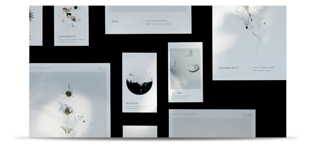The width and height of the screenshot is (316, 145).
Task: Click 'NO. 009 OF 025' label on large card
Action: pyautogui.click(x=247, y=115)
